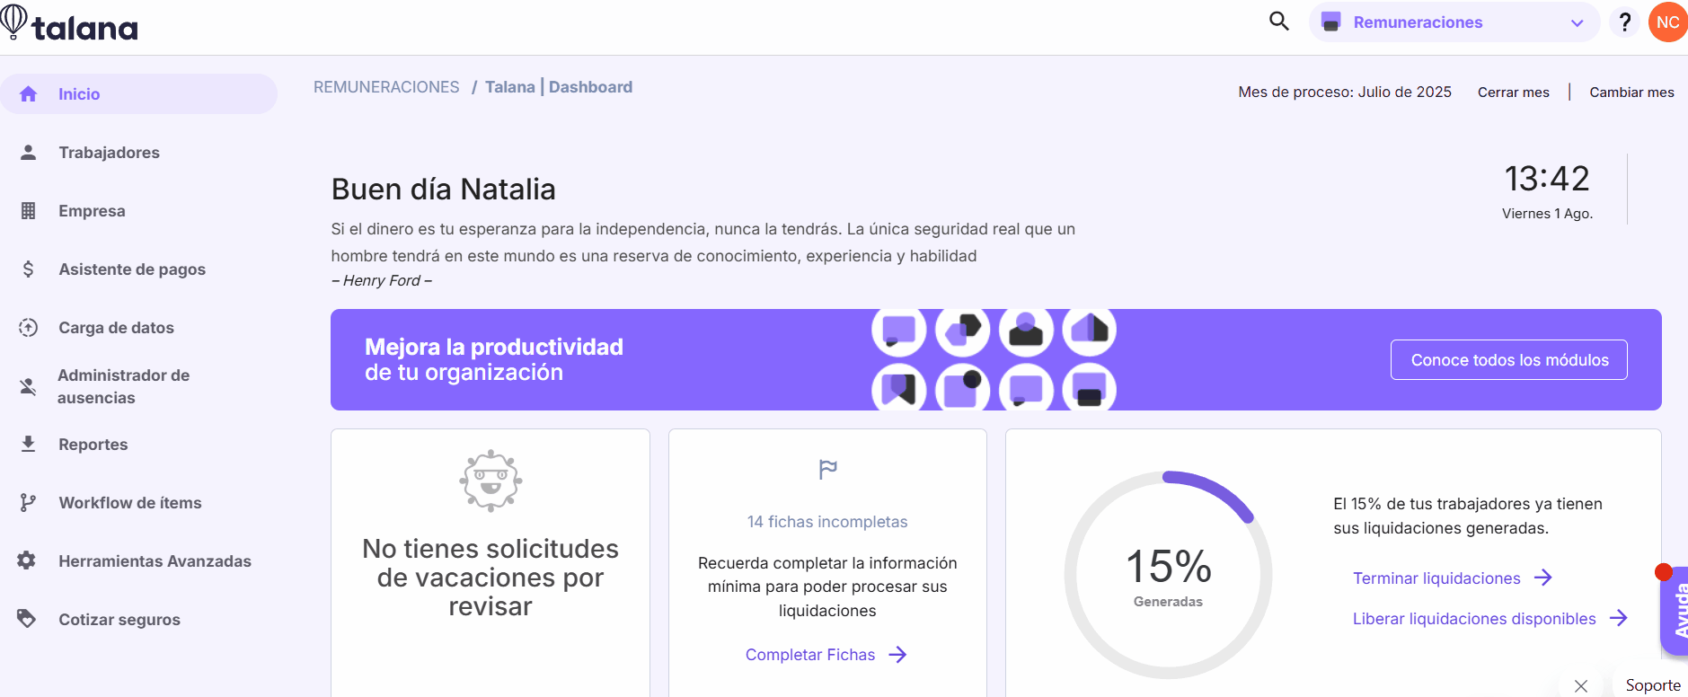Click the Trabajadores person icon
This screenshot has height=697, width=1688.
click(29, 153)
